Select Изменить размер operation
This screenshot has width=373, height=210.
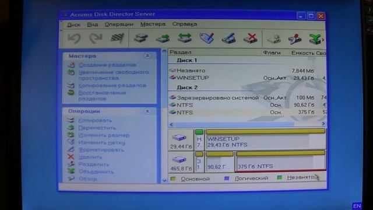[x=104, y=135]
